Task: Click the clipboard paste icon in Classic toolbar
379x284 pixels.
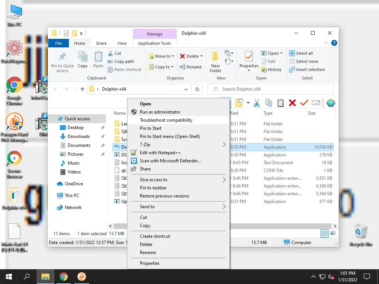Action: (281, 103)
